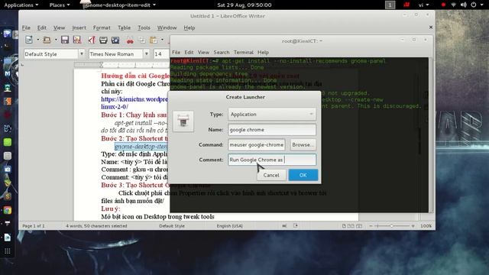This screenshot has height=275, width=489.
Task: Open the Terminal menu in terminal window
Action: [x=244, y=52]
